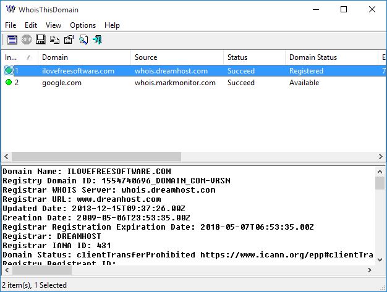This screenshot has height=292, width=387.
Task: Click the Domain Status clientTransferProhibited line
Action: click(188, 255)
